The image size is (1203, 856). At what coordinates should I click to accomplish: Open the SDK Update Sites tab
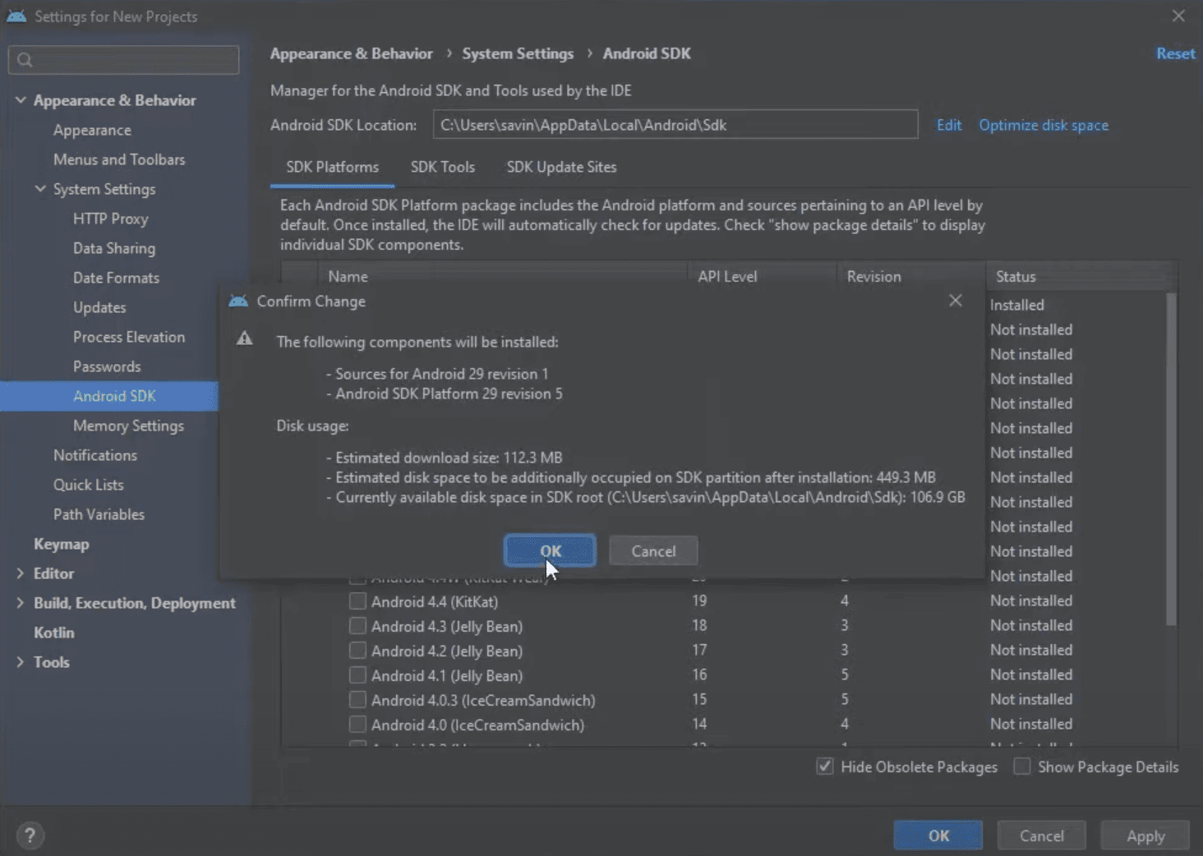coord(561,167)
